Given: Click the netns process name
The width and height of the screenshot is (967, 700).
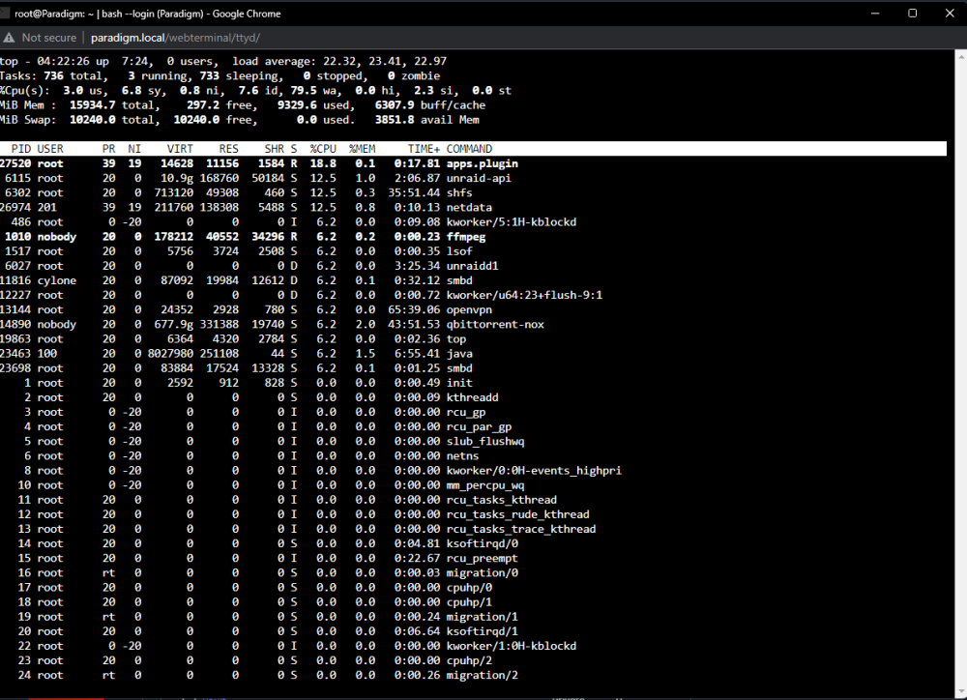Looking at the screenshot, I should (x=462, y=456).
